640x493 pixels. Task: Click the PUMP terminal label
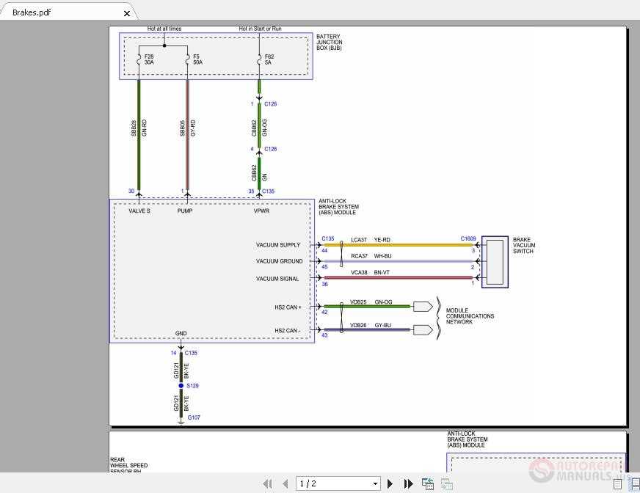185,211
